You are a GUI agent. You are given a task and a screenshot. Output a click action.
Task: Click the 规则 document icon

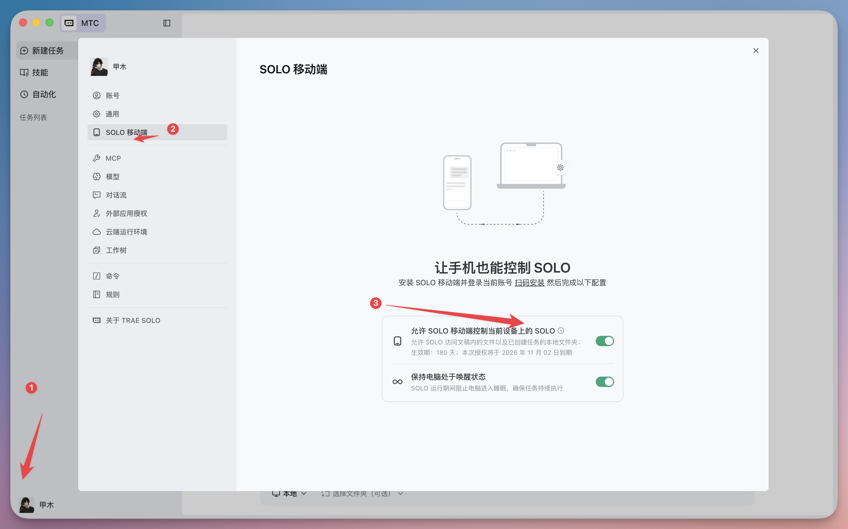coord(97,295)
